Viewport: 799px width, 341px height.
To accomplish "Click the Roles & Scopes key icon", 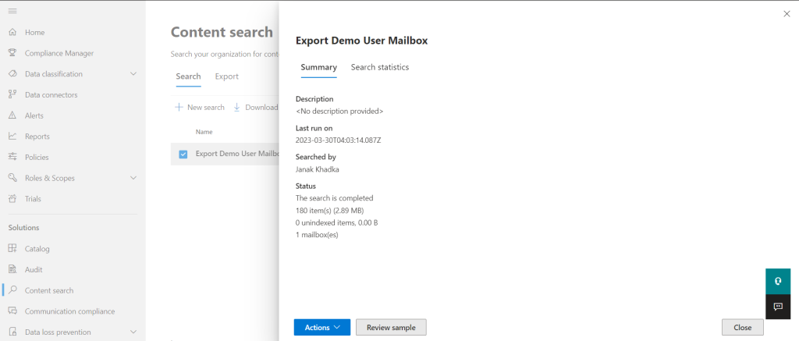I will pos(13,179).
